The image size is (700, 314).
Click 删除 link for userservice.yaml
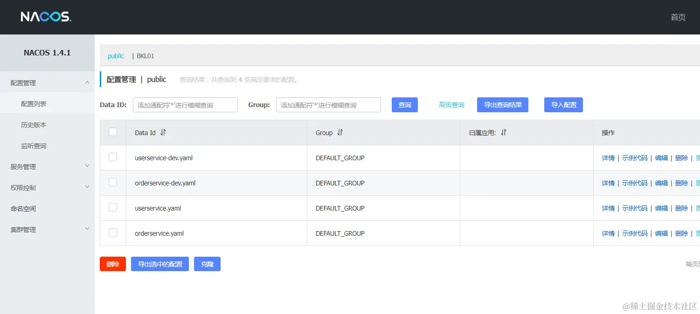point(681,208)
